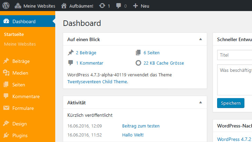Select Seiten in the sidebar menu
252x142 pixels.
tap(19, 85)
